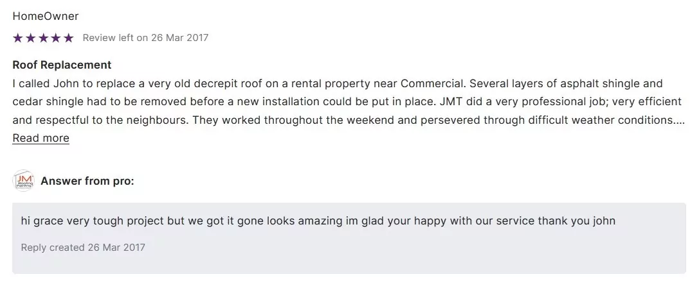Click the 'Answer from pro:' label
Screen dimensions: 699x288
87,181
